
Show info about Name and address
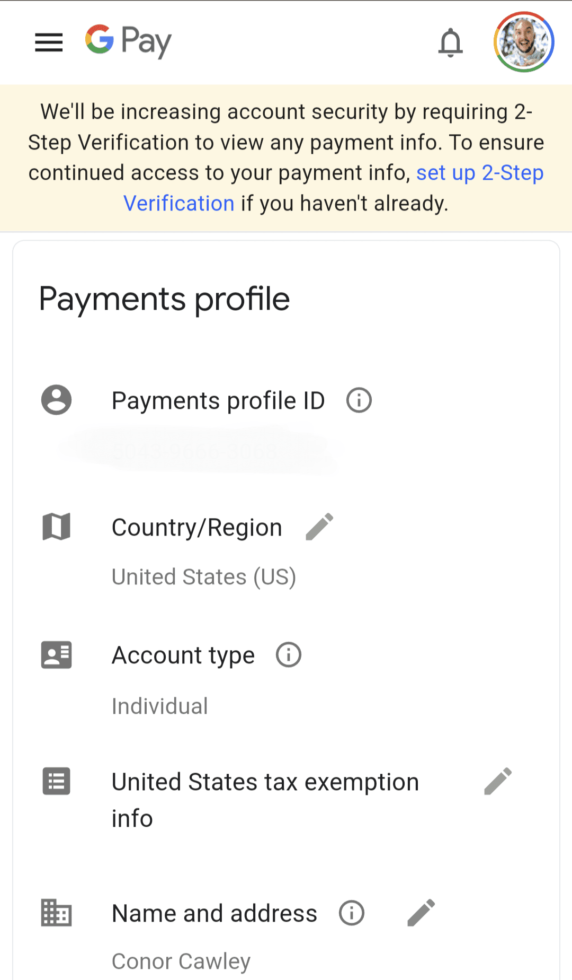click(352, 913)
